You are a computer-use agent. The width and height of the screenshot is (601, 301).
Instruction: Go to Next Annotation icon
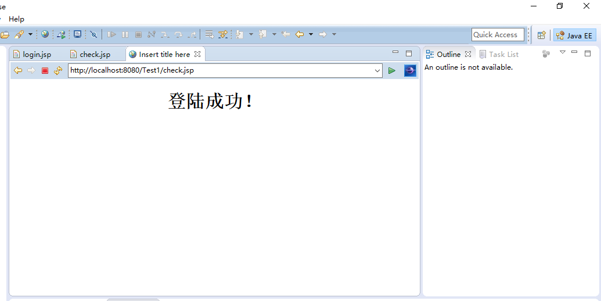coord(240,34)
